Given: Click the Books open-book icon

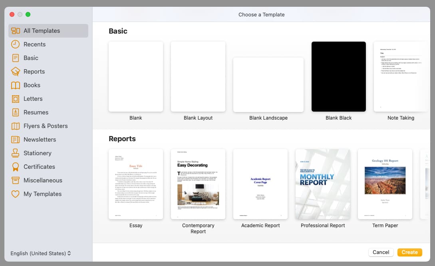Looking at the screenshot, I should click(x=15, y=85).
